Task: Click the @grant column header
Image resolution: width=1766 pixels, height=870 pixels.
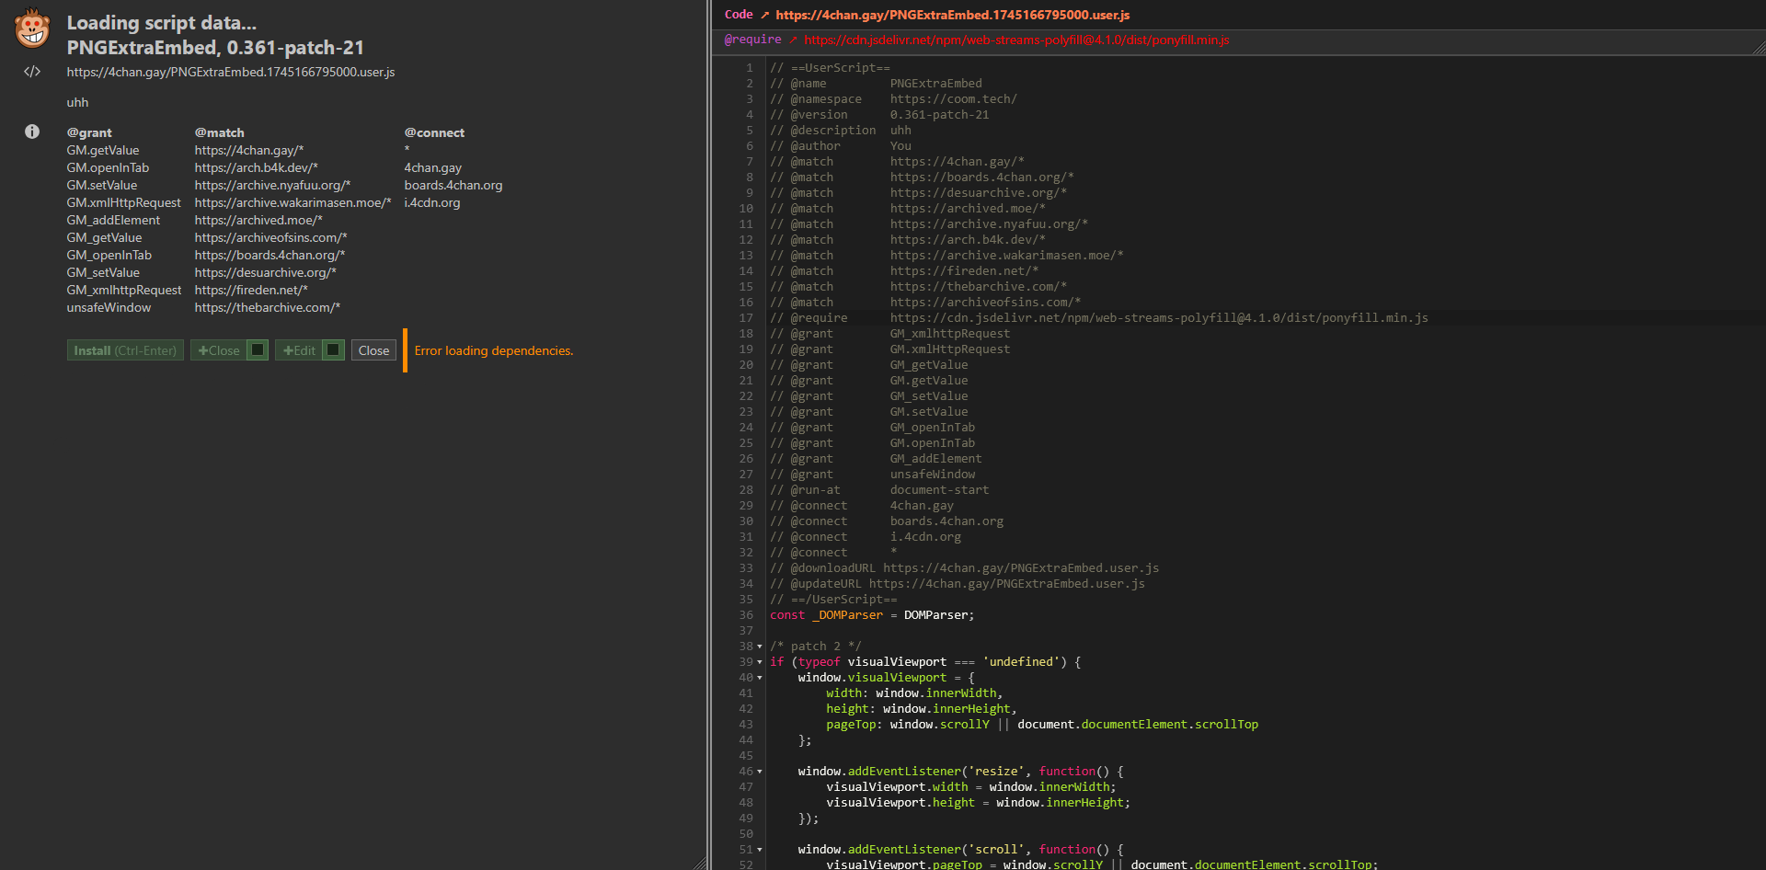Action: pos(89,132)
